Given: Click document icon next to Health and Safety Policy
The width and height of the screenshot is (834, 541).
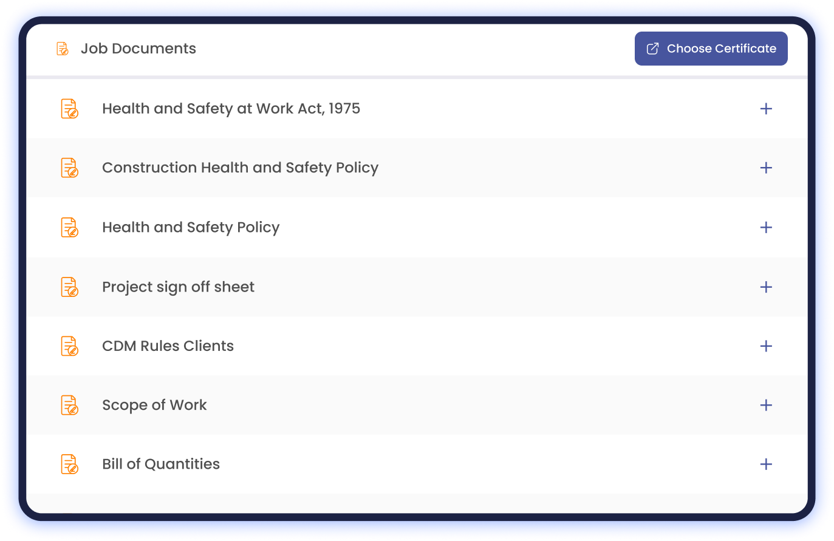Looking at the screenshot, I should [x=70, y=227].
